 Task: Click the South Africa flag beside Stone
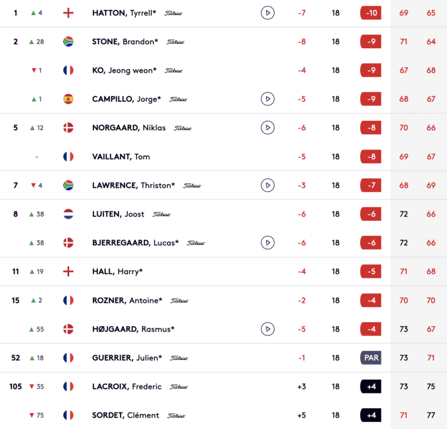[x=68, y=42]
